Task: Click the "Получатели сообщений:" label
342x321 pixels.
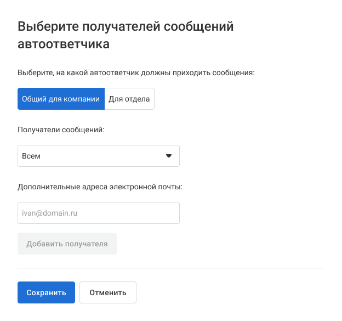Action: [x=61, y=129]
